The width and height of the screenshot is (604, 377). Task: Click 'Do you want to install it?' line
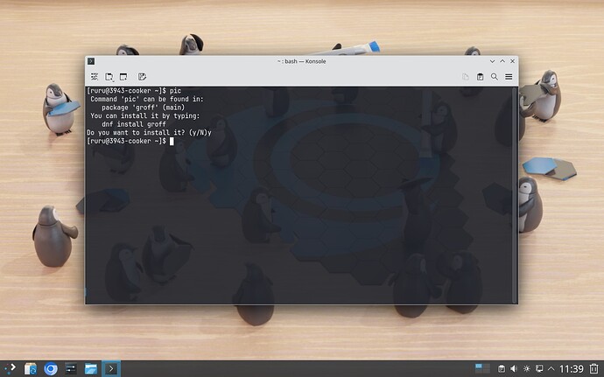[149, 132]
